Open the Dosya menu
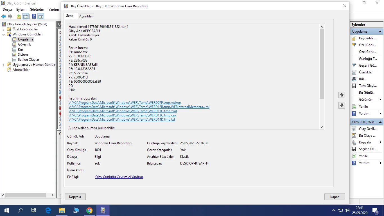Viewport: 384px width, 216px height. coord(7,10)
